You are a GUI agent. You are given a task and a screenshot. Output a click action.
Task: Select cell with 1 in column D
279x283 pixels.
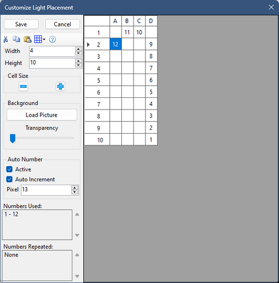click(x=151, y=140)
